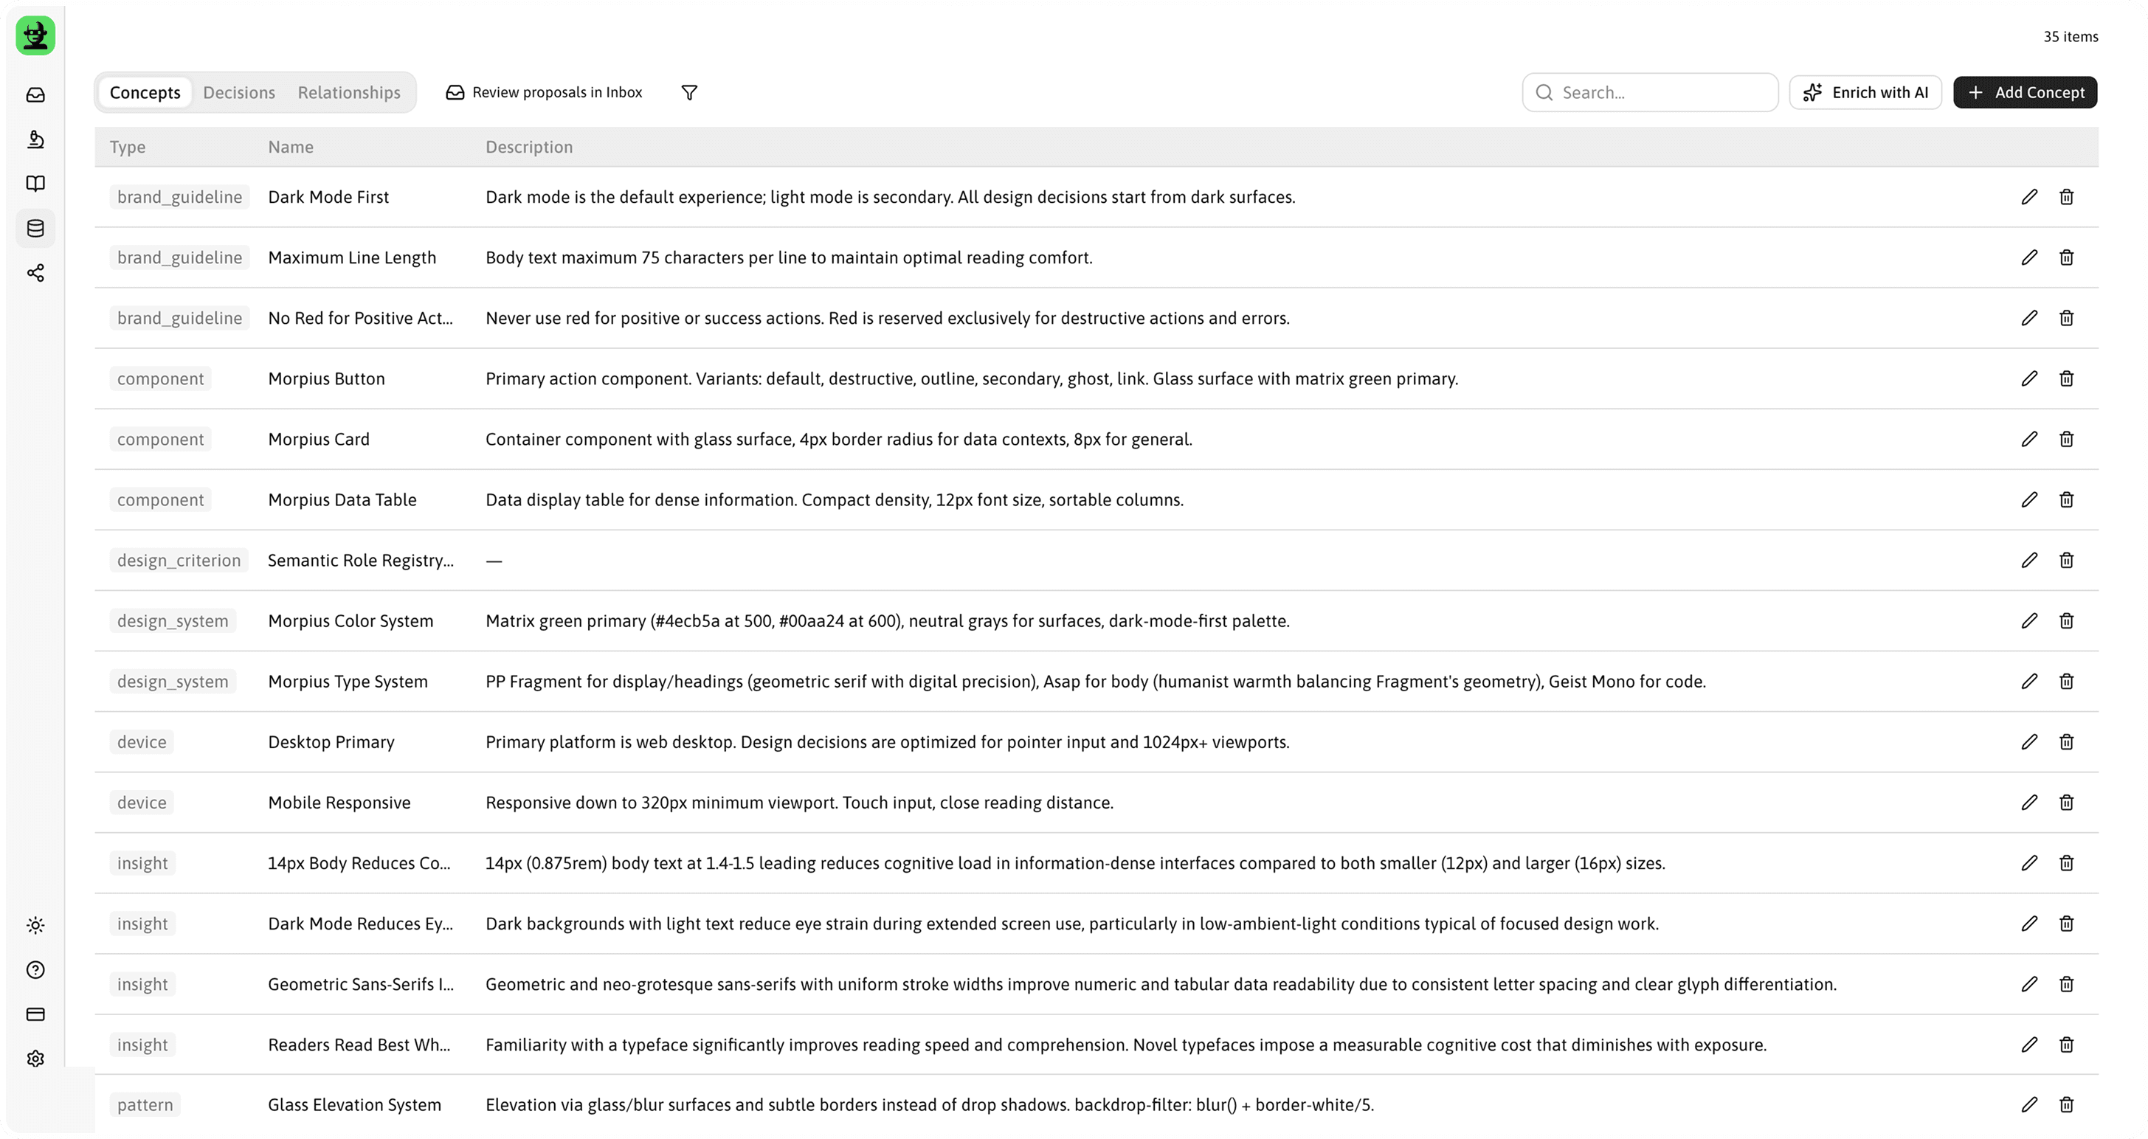Select the Desktop Primary name cell
This screenshot has width=2148, height=1139.
tap(332, 742)
